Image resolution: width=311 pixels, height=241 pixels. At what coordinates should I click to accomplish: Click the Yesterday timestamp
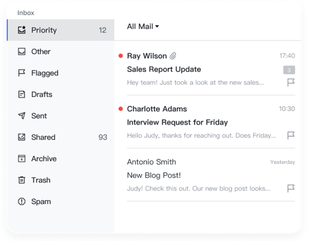(x=282, y=162)
